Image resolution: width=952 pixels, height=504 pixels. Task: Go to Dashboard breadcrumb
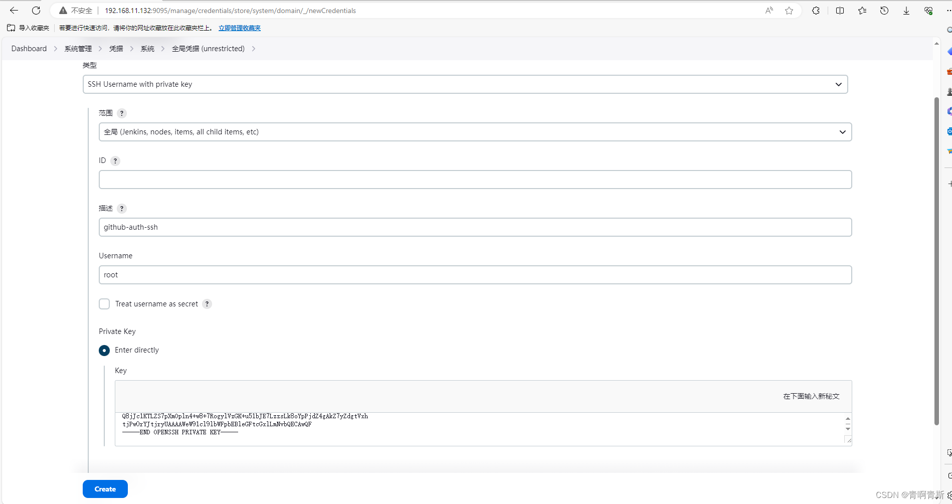(x=29, y=49)
